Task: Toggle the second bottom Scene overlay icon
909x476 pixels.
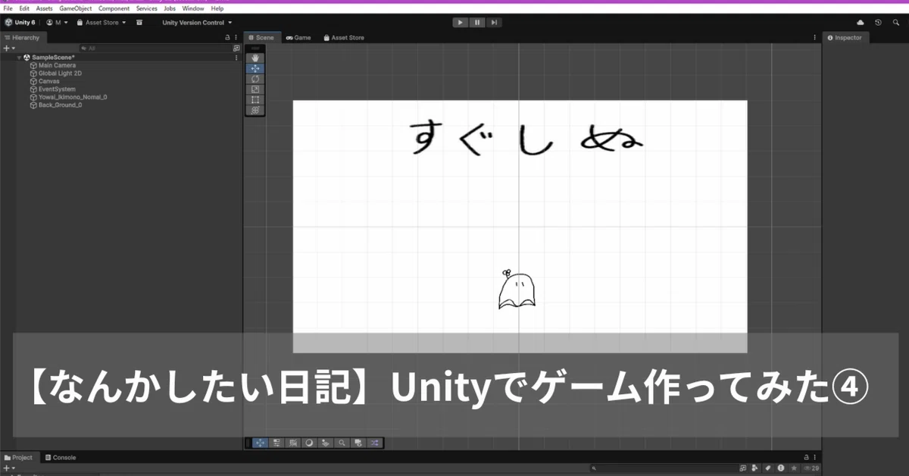Action: coord(277,443)
